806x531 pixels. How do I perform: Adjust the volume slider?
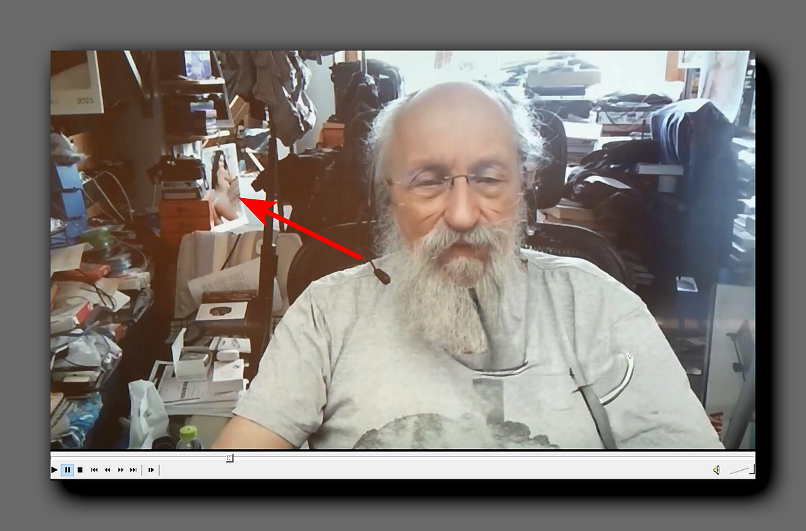tap(742, 470)
